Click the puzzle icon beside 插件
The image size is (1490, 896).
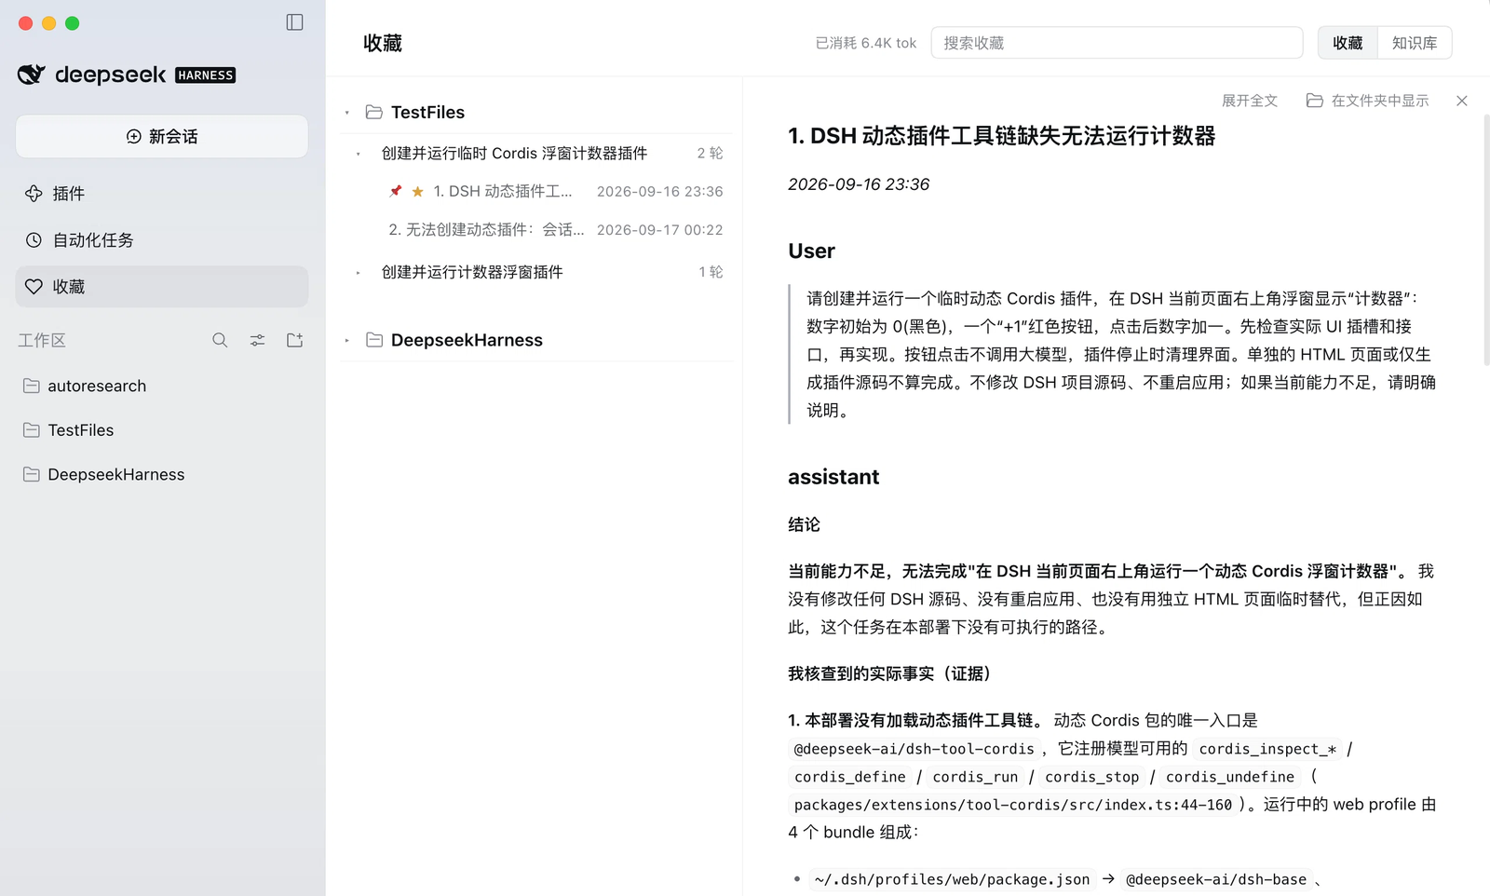(34, 194)
